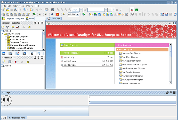Click the smiley face image in Message pane
178x120 pixels.
pos(6,100)
